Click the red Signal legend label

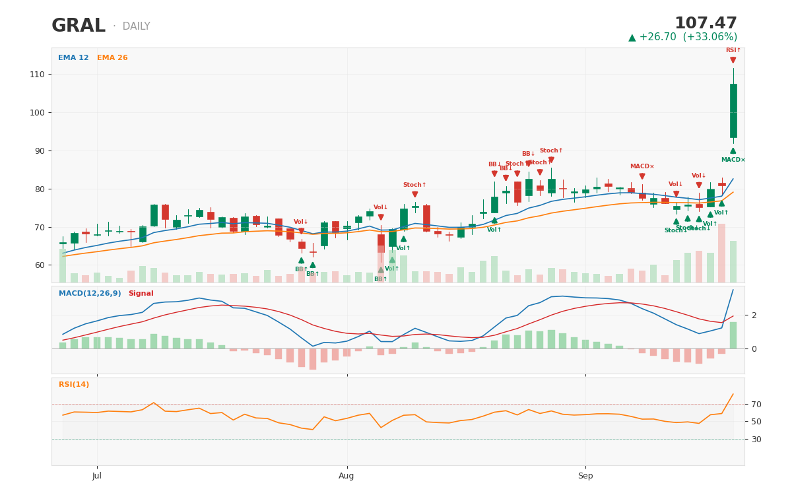pyautogui.click(x=141, y=294)
